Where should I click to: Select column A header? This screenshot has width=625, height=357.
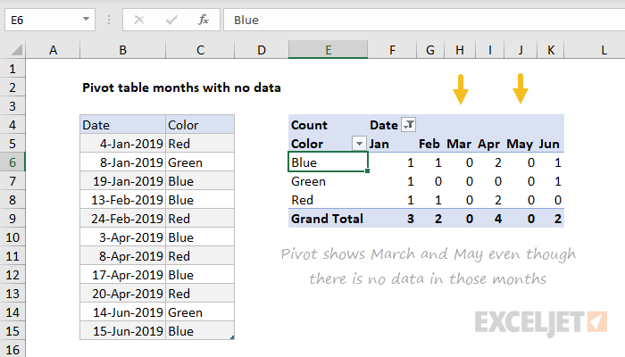pos(53,50)
